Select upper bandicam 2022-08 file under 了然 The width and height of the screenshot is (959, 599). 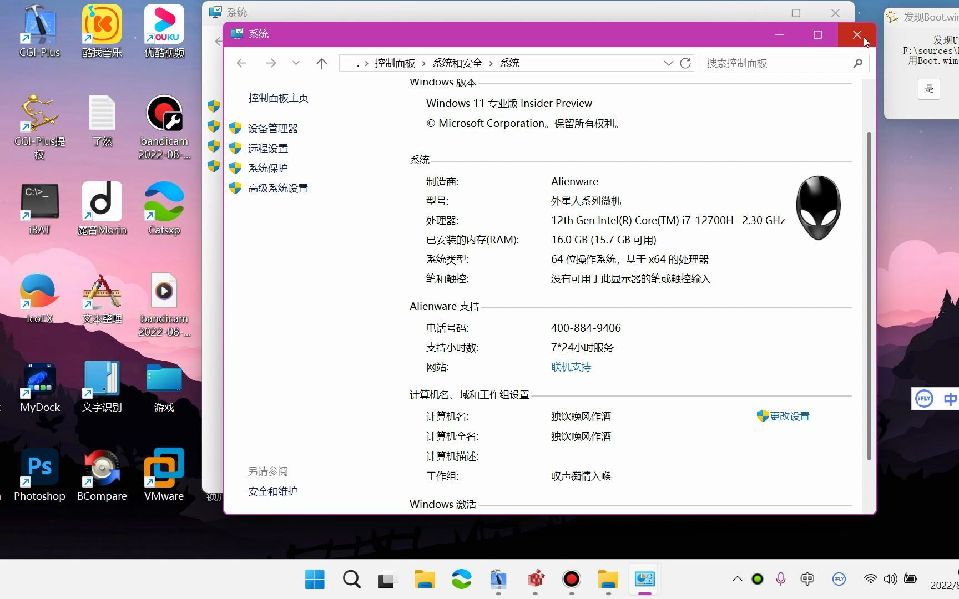click(x=164, y=128)
